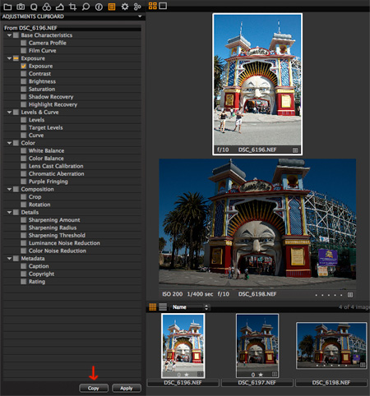370x396 pixels.
Task: Open the Output gear tool tab
Action: [125, 7]
